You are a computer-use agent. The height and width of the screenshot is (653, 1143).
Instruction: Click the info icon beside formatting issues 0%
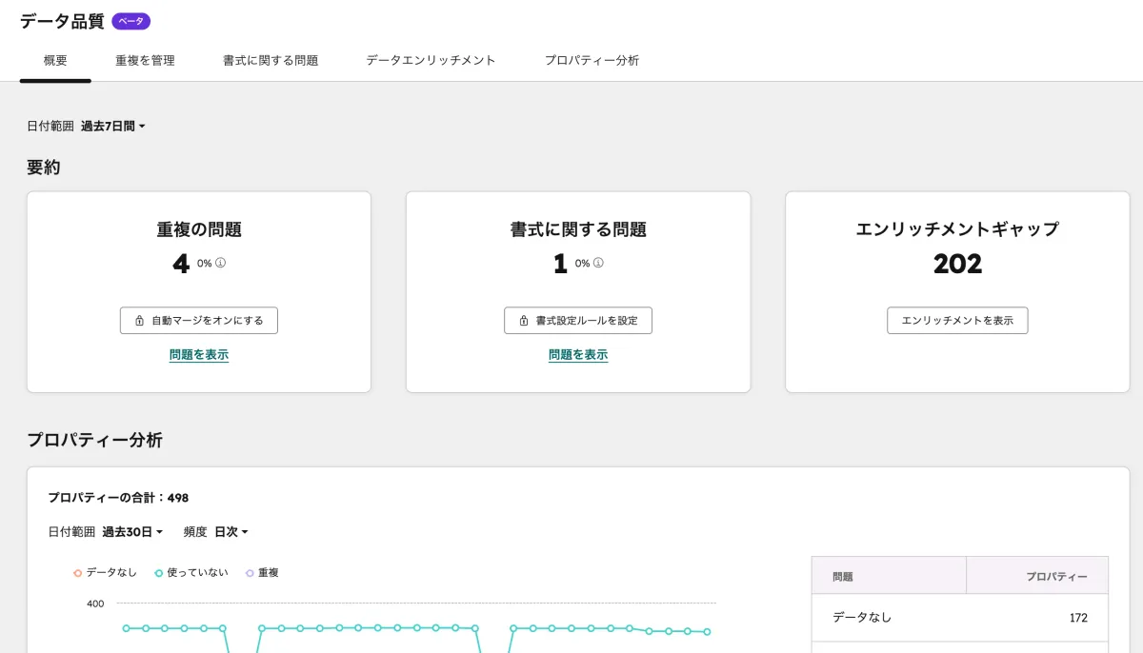point(599,264)
